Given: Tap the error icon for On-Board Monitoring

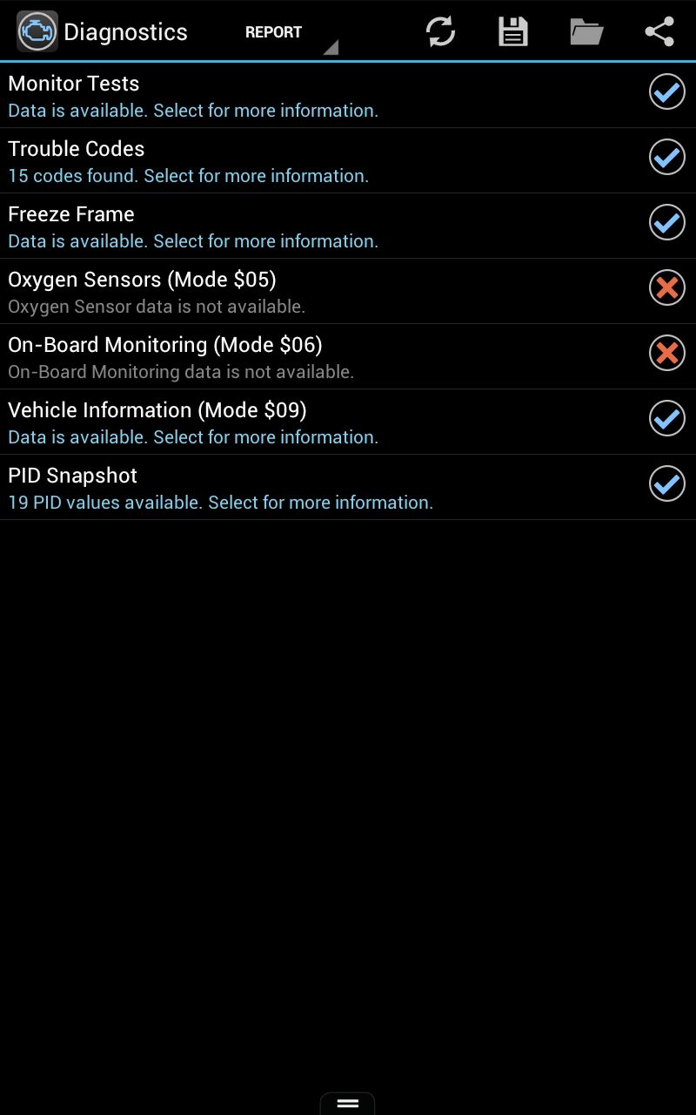Looking at the screenshot, I should pyautogui.click(x=666, y=353).
